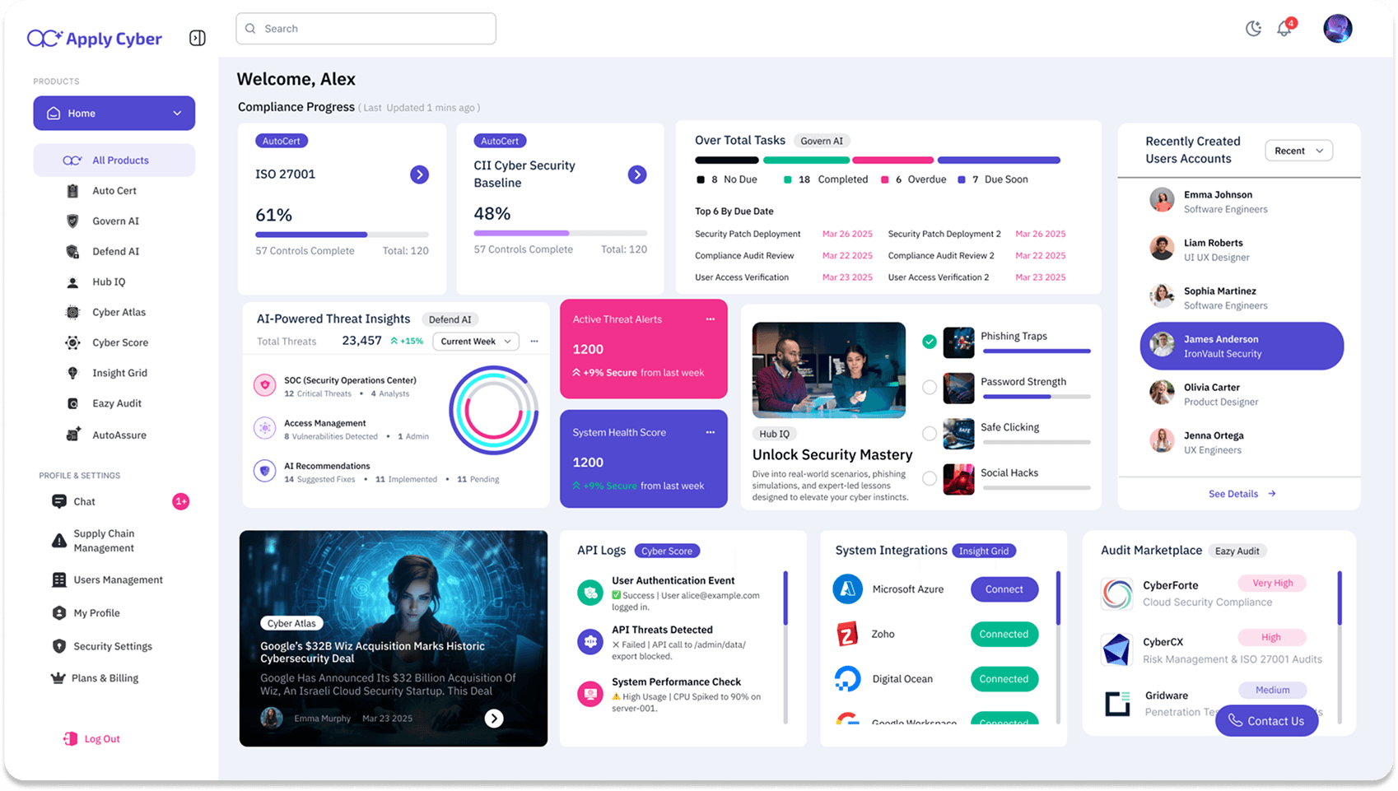Click the Threat Insights donut chart
Viewport: 1398px width, 791px height.
point(493,410)
